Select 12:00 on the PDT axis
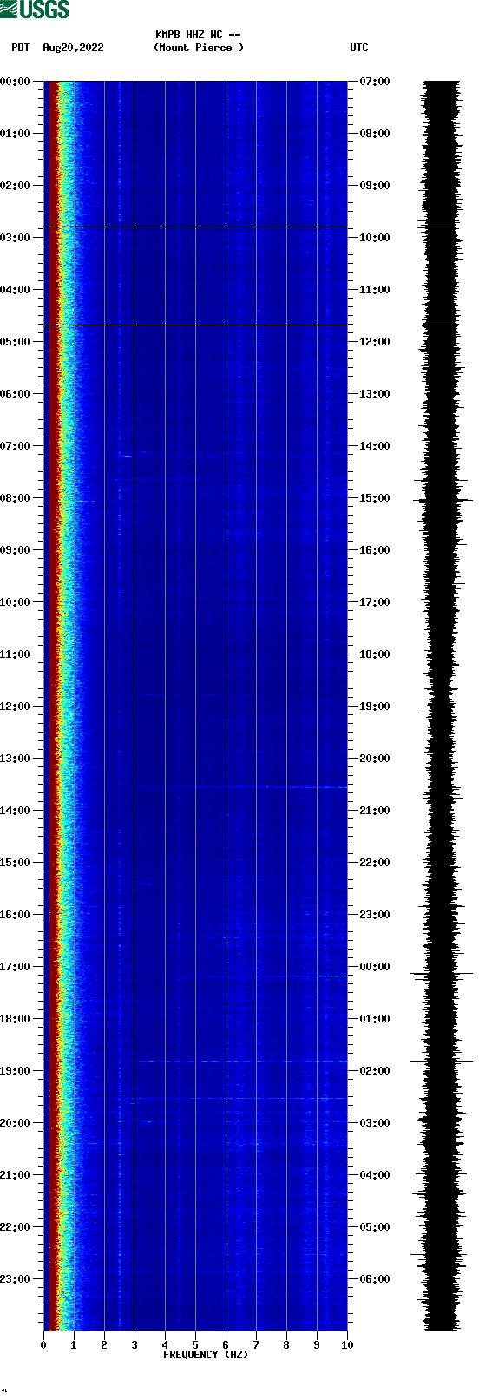The image size is (479, 1400). click(16, 707)
